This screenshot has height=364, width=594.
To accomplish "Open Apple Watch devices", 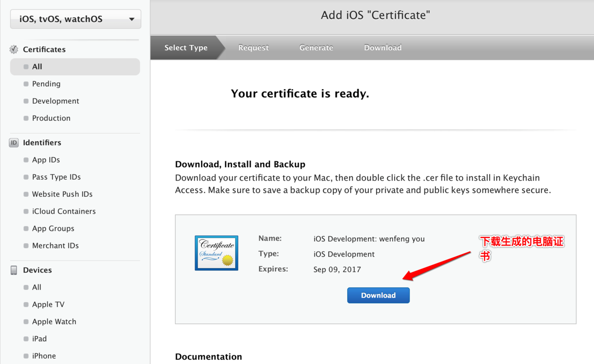I will click(54, 322).
